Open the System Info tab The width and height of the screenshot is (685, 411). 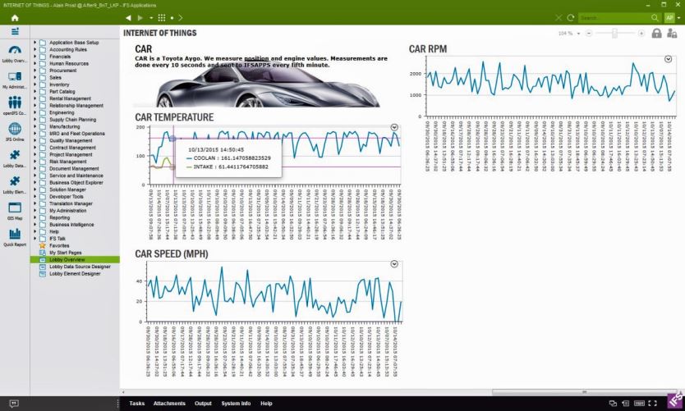236,404
